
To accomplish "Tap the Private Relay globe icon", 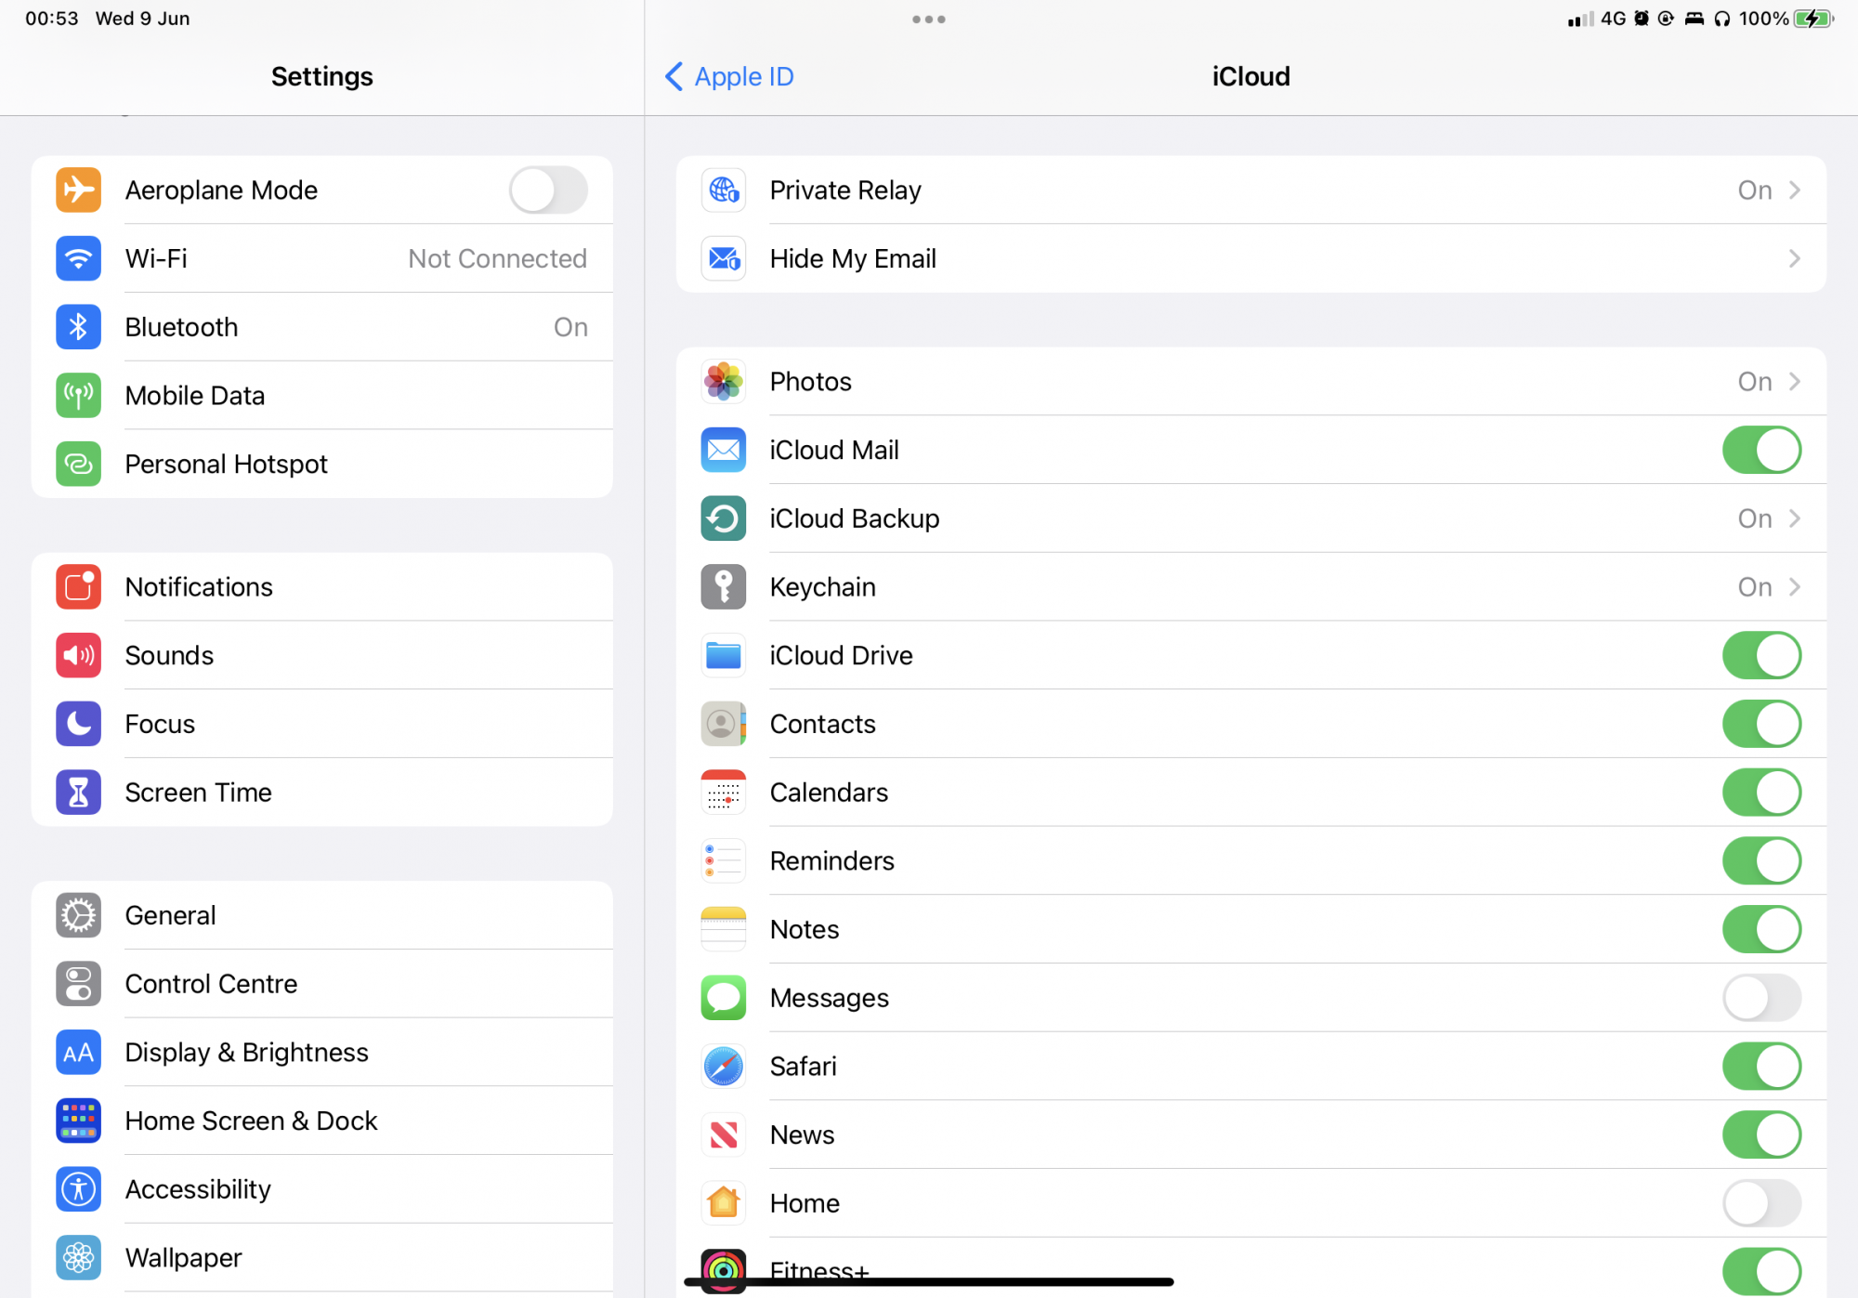I will point(724,190).
